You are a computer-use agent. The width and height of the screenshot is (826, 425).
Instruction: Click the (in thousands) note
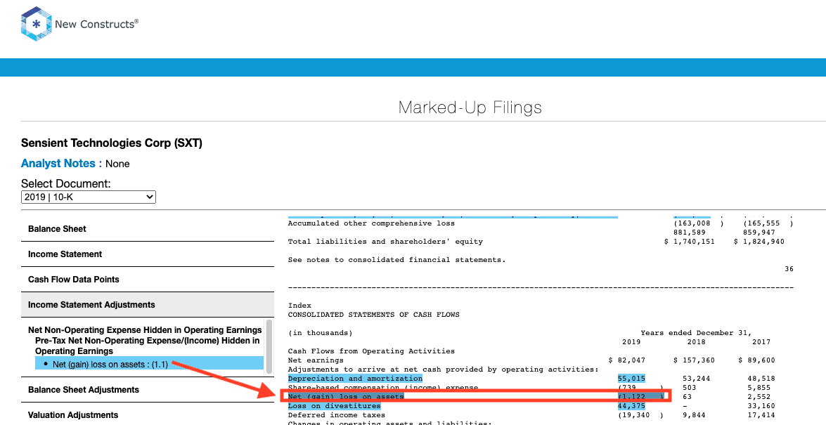point(321,333)
